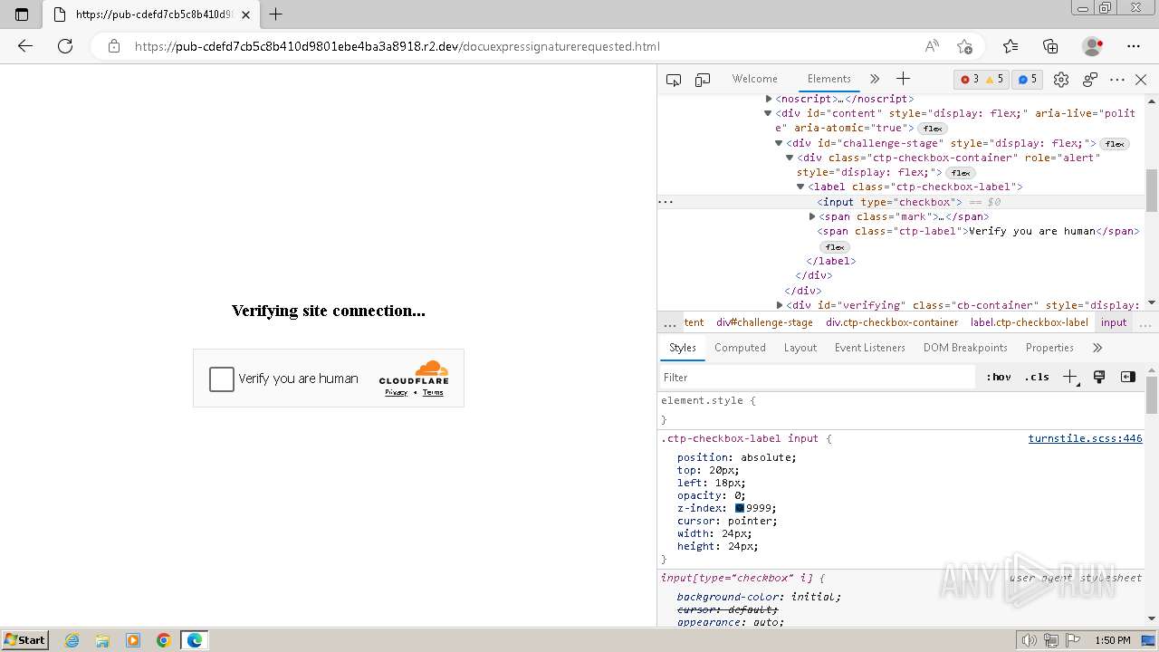Check the Verify you are human box
The height and width of the screenshot is (652, 1159).
pyautogui.click(x=222, y=379)
